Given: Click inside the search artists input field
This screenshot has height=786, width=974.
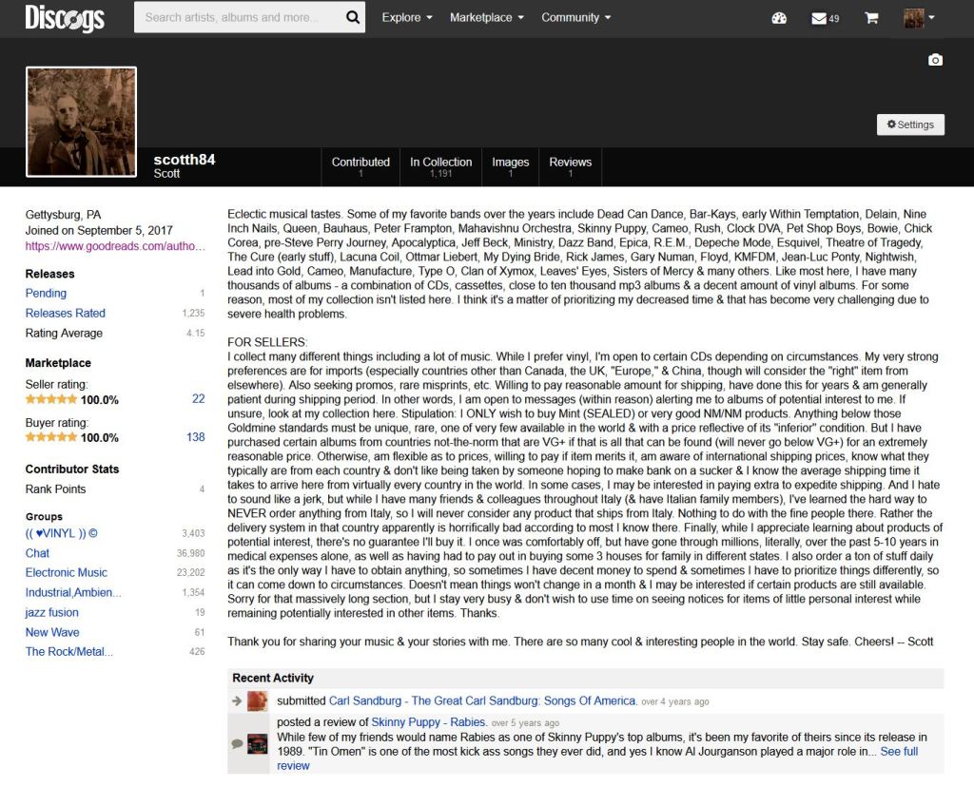Looking at the screenshot, I should pyautogui.click(x=238, y=17).
